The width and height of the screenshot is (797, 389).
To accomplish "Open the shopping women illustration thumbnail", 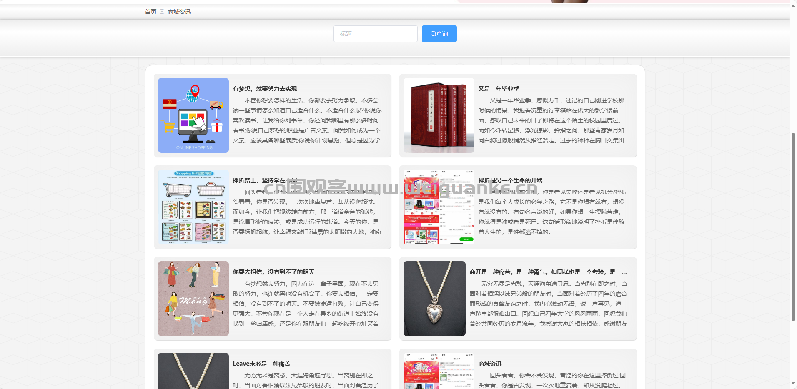I will (x=193, y=299).
